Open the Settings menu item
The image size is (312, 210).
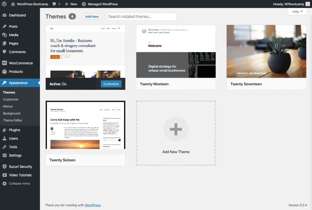(20, 155)
